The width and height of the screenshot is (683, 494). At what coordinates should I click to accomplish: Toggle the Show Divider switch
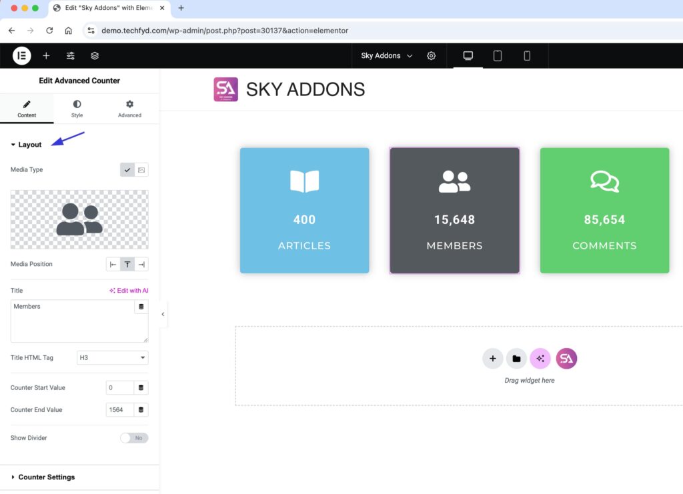pos(134,438)
